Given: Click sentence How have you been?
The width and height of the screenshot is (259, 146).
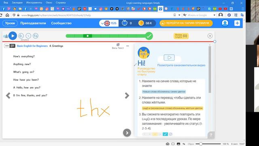Looking at the screenshot, I should (26, 80).
